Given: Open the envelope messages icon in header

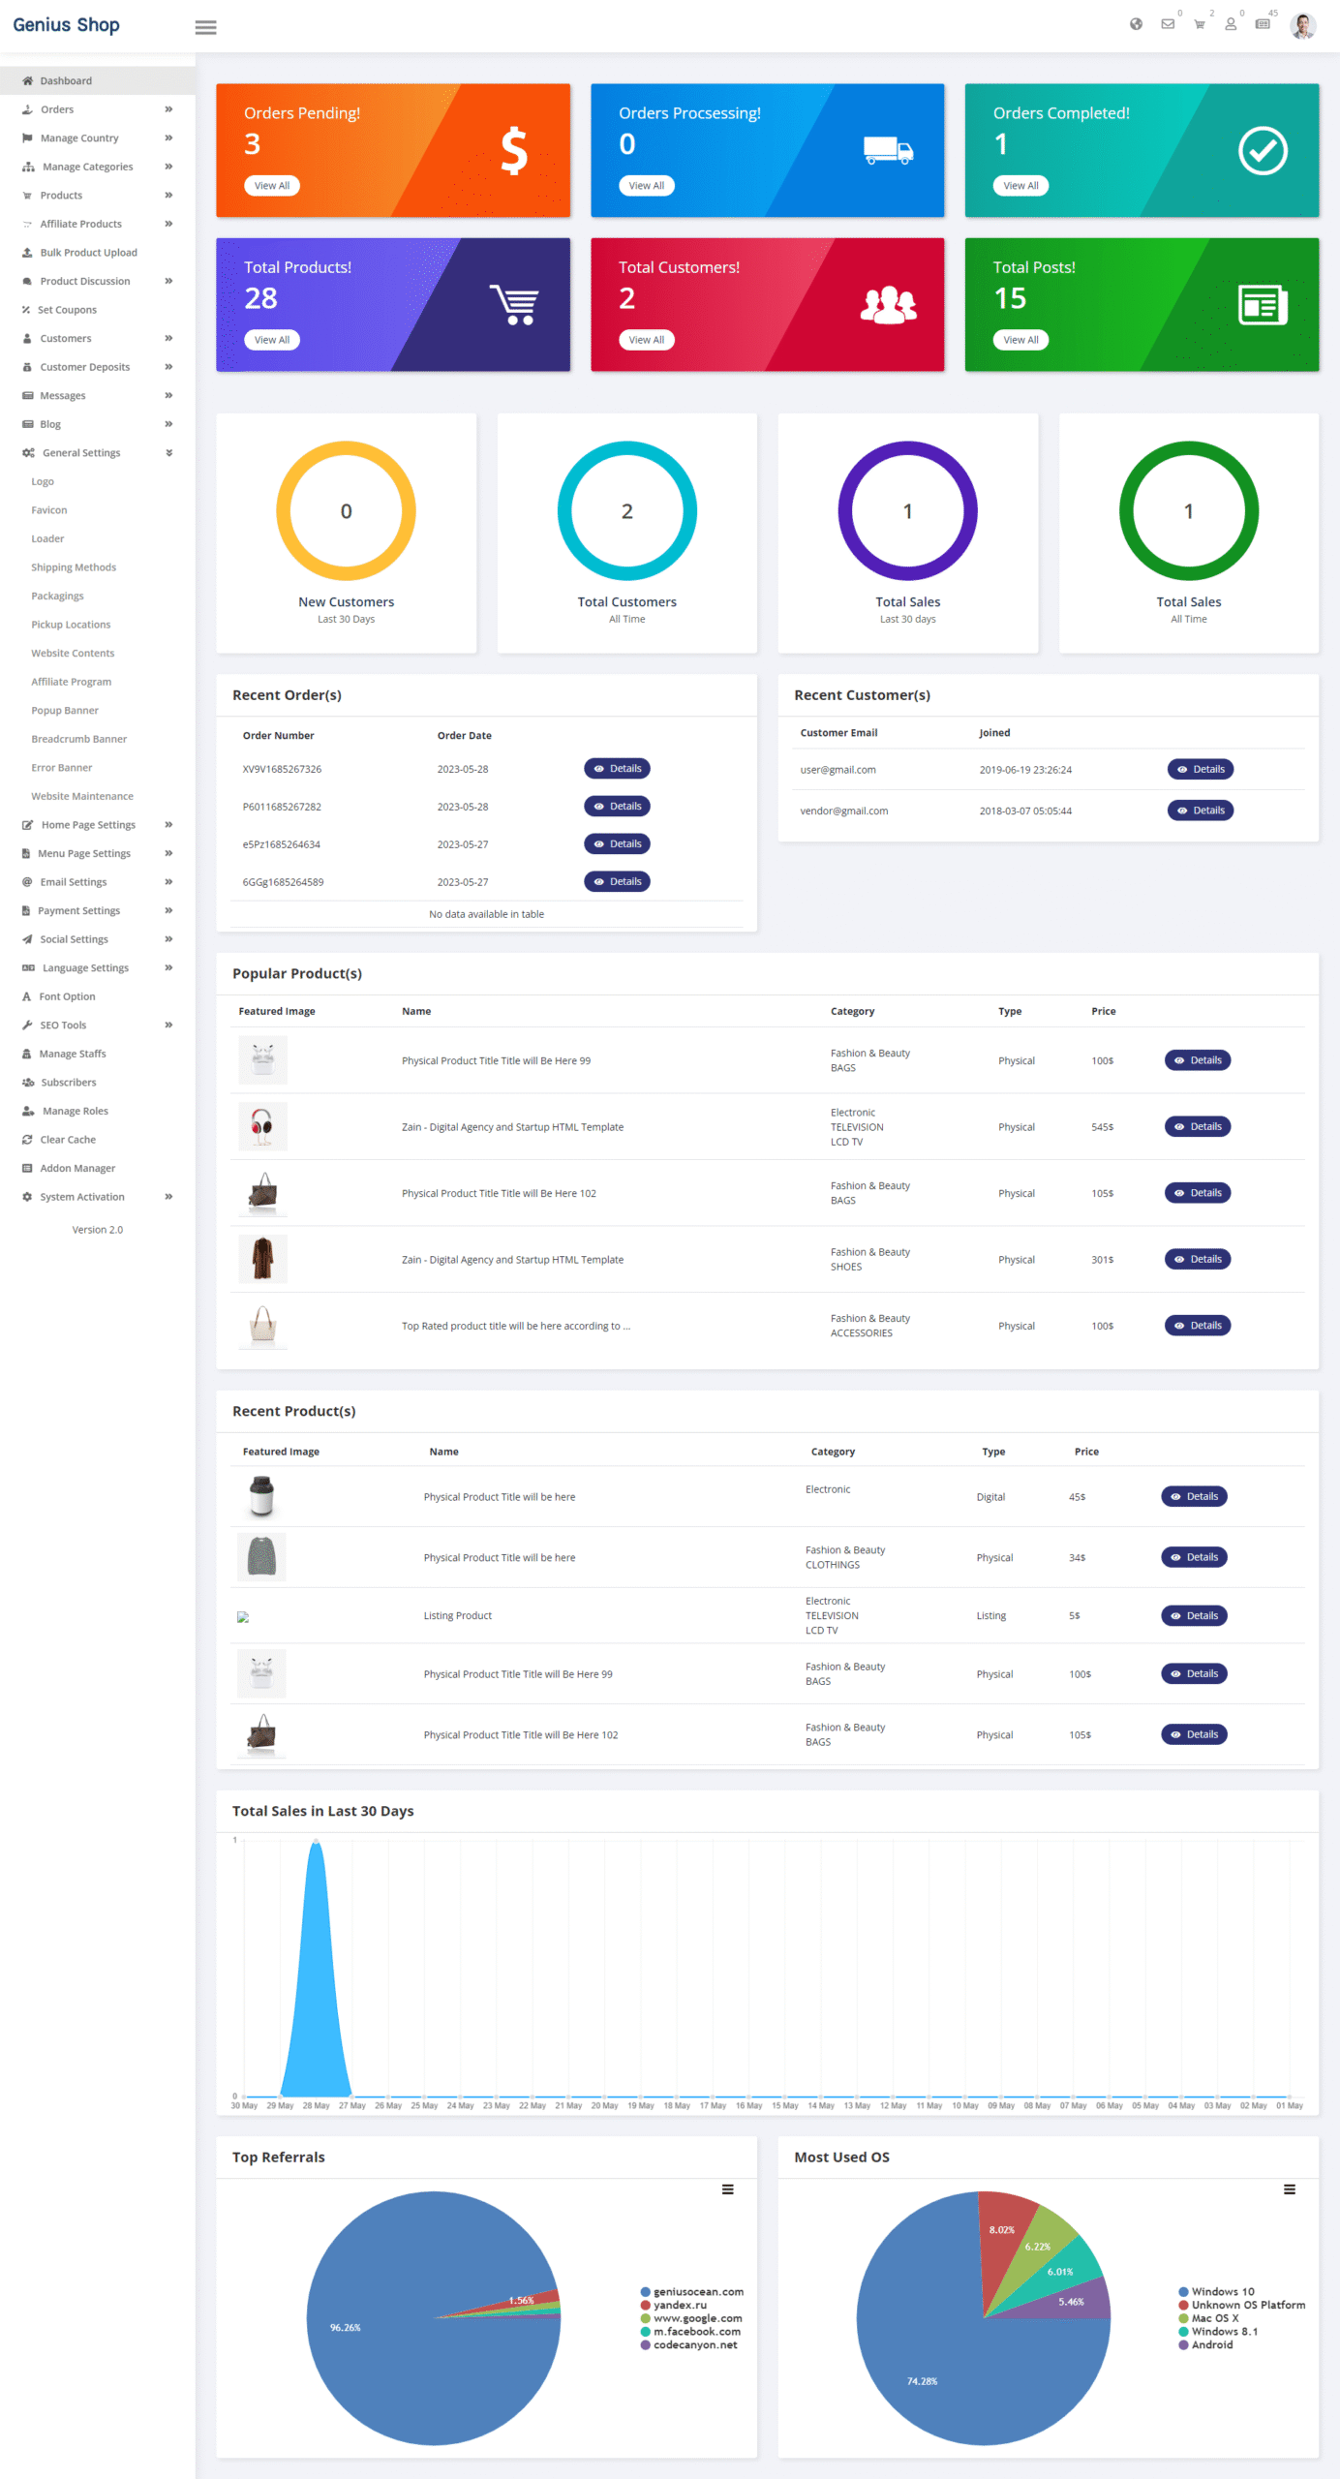Looking at the screenshot, I should coord(1168,24).
